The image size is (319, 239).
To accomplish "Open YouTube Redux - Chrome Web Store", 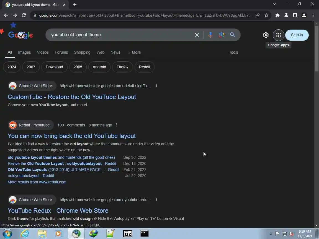I will pos(58,210).
